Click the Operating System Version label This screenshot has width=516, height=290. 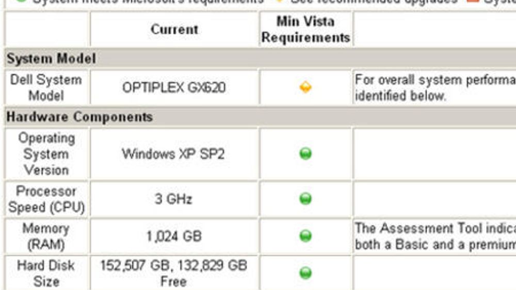coord(46,153)
